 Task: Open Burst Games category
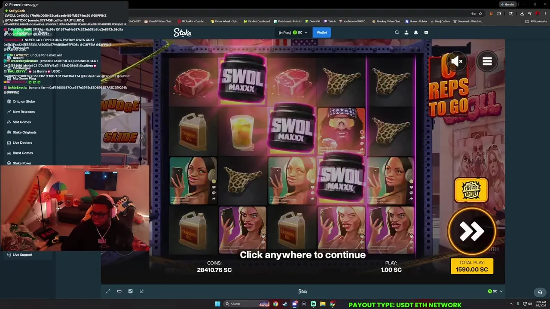click(x=23, y=153)
